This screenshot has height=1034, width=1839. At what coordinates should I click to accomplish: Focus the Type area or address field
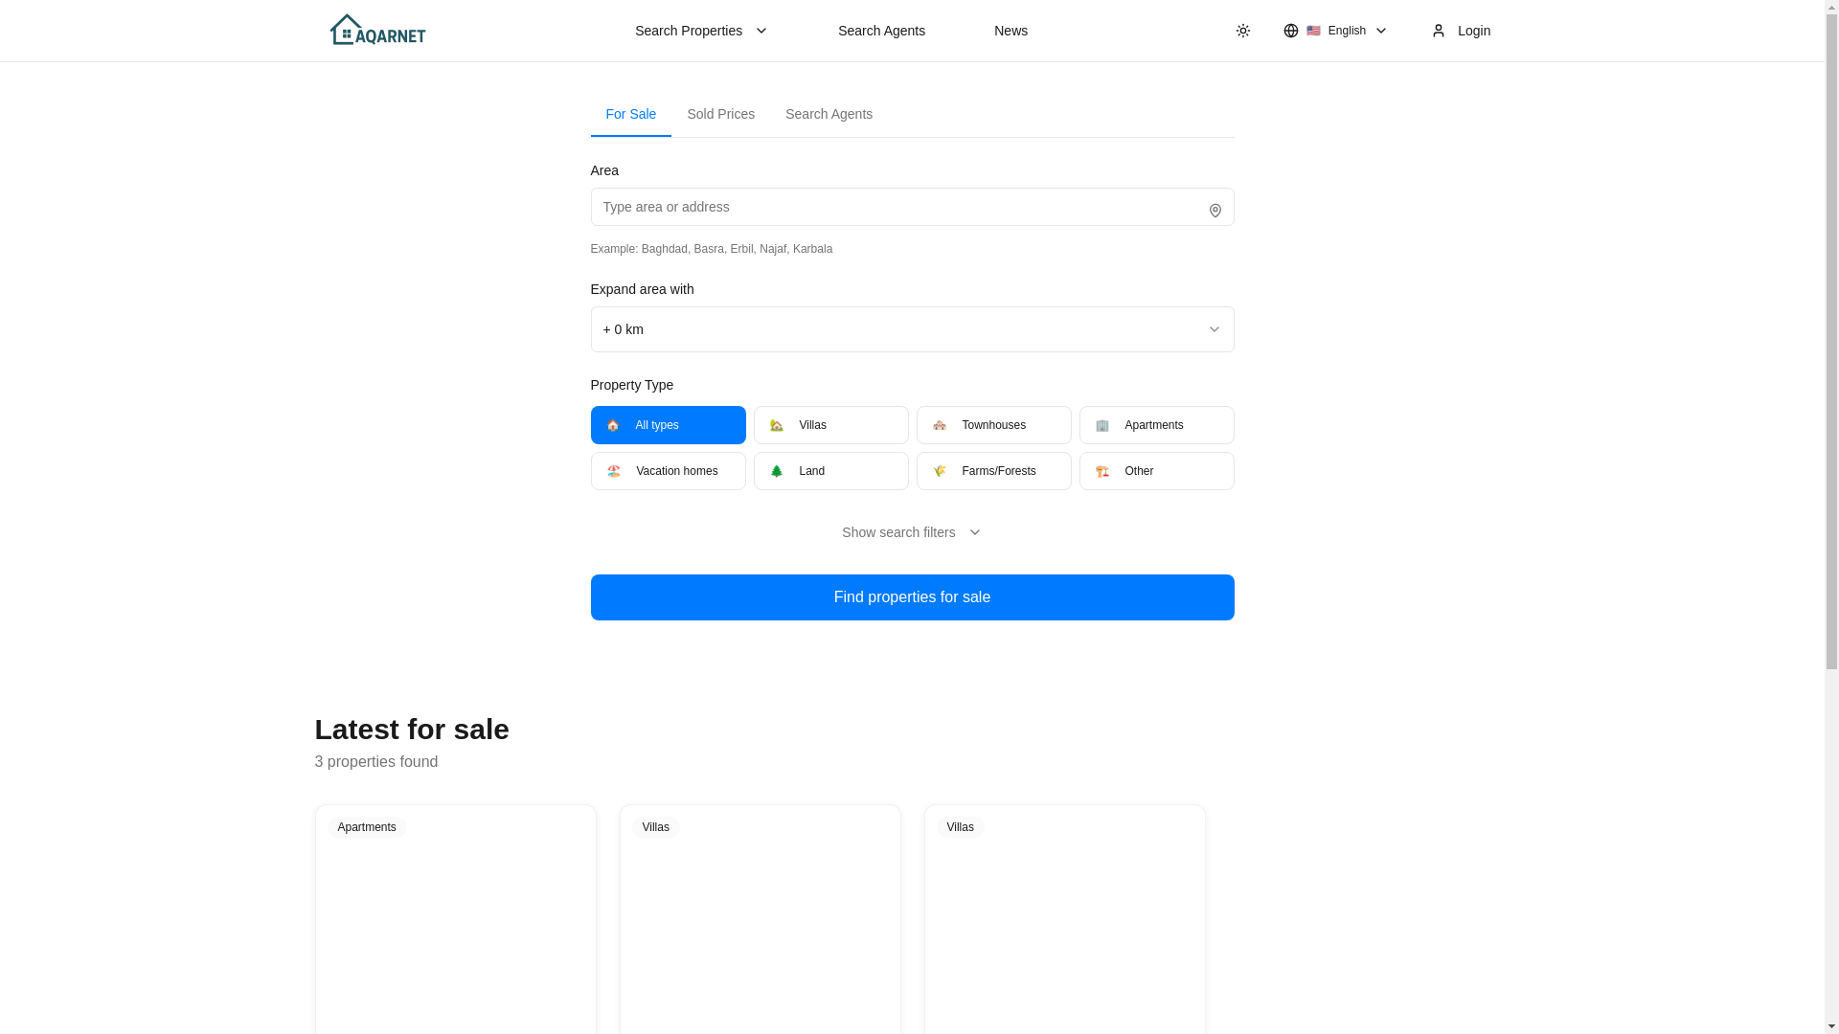(912, 207)
